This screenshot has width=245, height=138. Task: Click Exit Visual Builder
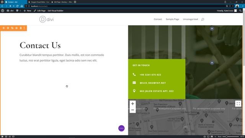click(x=56, y=11)
